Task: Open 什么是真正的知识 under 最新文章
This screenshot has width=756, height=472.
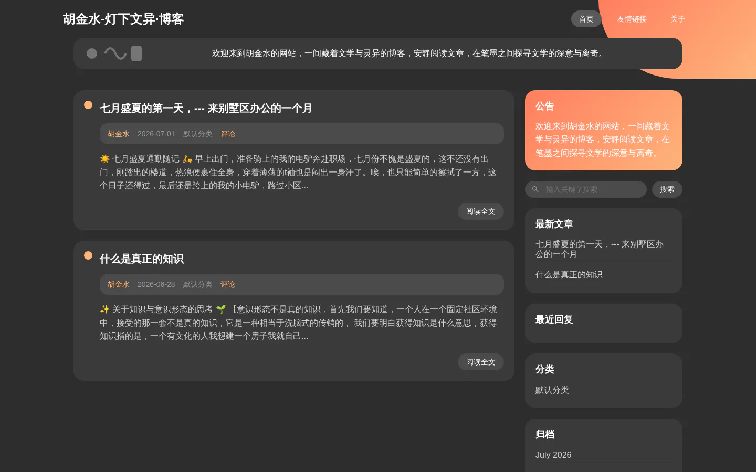Action: [x=569, y=275]
